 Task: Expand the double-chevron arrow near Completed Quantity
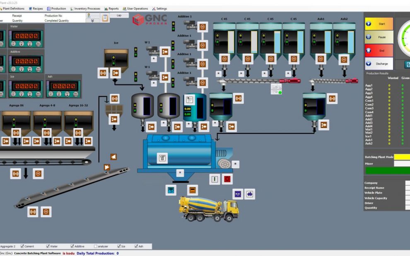[x=92, y=21]
